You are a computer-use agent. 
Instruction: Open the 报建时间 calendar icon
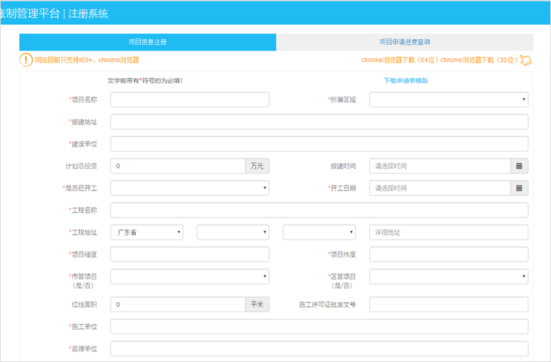[x=519, y=166]
